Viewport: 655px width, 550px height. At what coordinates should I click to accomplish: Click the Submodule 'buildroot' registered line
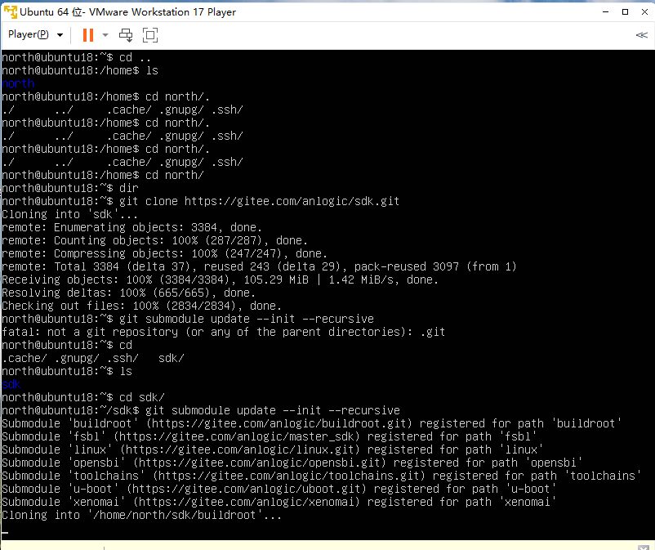(x=312, y=423)
